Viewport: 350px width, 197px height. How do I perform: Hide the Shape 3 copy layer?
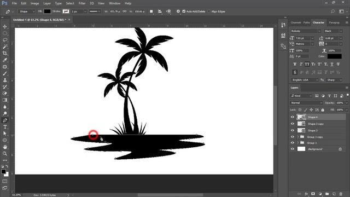293,124
